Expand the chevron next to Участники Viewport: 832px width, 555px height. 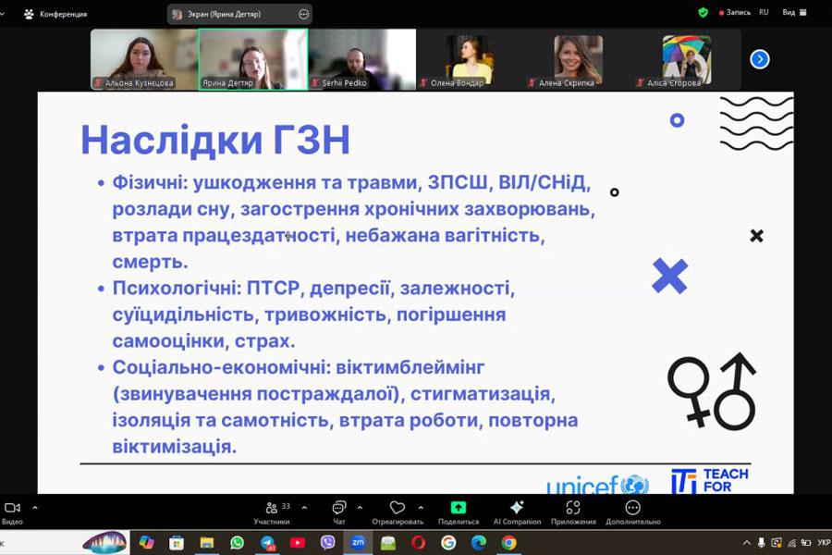coord(304,507)
